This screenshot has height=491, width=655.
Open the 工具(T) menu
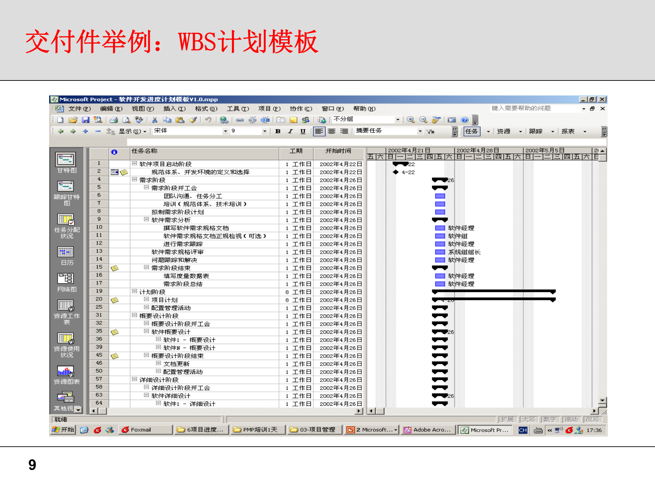[238, 109]
